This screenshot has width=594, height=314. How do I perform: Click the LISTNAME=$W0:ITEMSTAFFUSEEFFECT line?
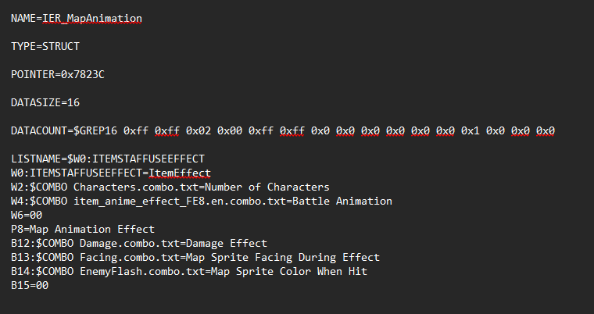108,159
